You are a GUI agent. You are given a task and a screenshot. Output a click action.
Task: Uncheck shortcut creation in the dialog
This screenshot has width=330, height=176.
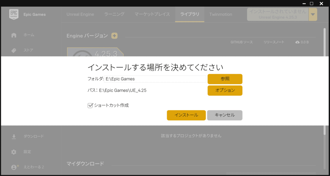(x=90, y=105)
